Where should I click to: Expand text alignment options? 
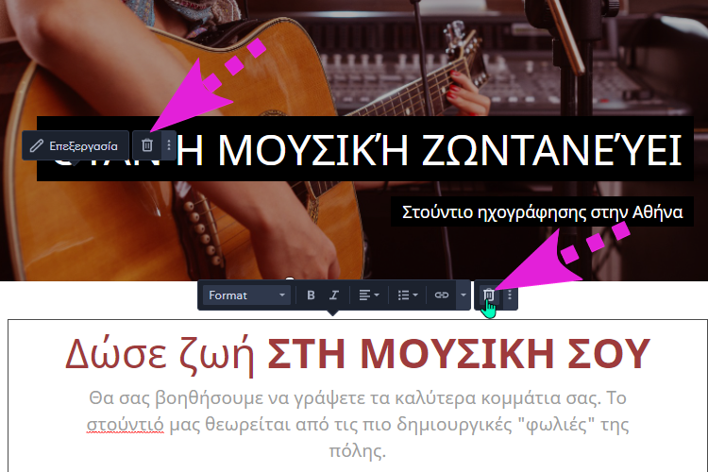(x=370, y=295)
